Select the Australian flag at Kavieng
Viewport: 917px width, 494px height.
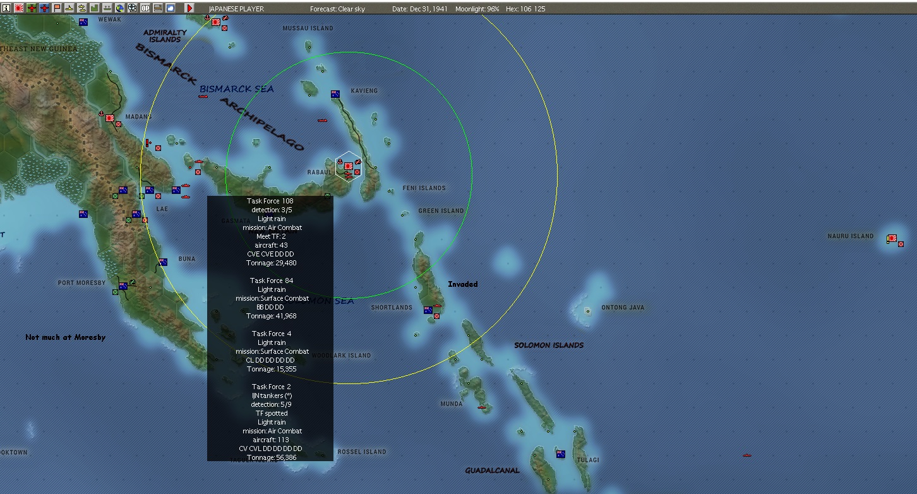pyautogui.click(x=335, y=94)
